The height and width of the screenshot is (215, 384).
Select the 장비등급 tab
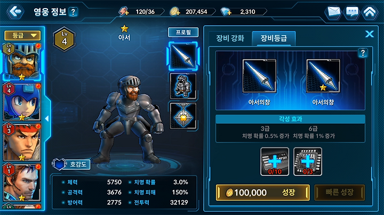coord(274,38)
